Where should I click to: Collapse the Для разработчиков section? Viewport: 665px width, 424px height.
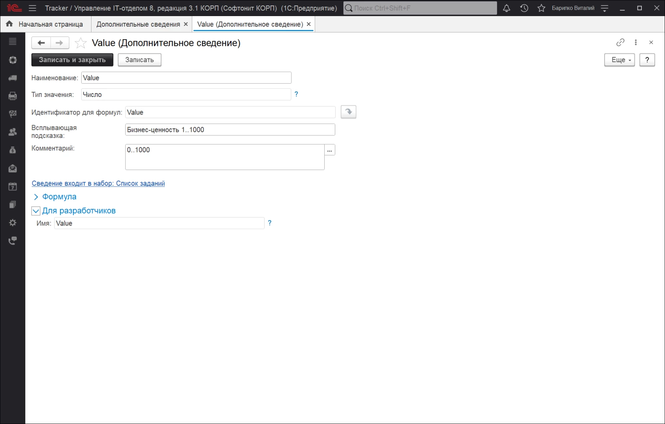click(36, 211)
